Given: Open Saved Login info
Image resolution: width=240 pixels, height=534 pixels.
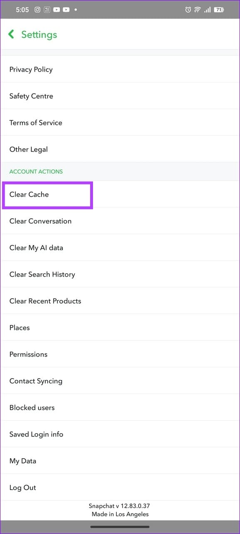Looking at the screenshot, I should (x=36, y=434).
